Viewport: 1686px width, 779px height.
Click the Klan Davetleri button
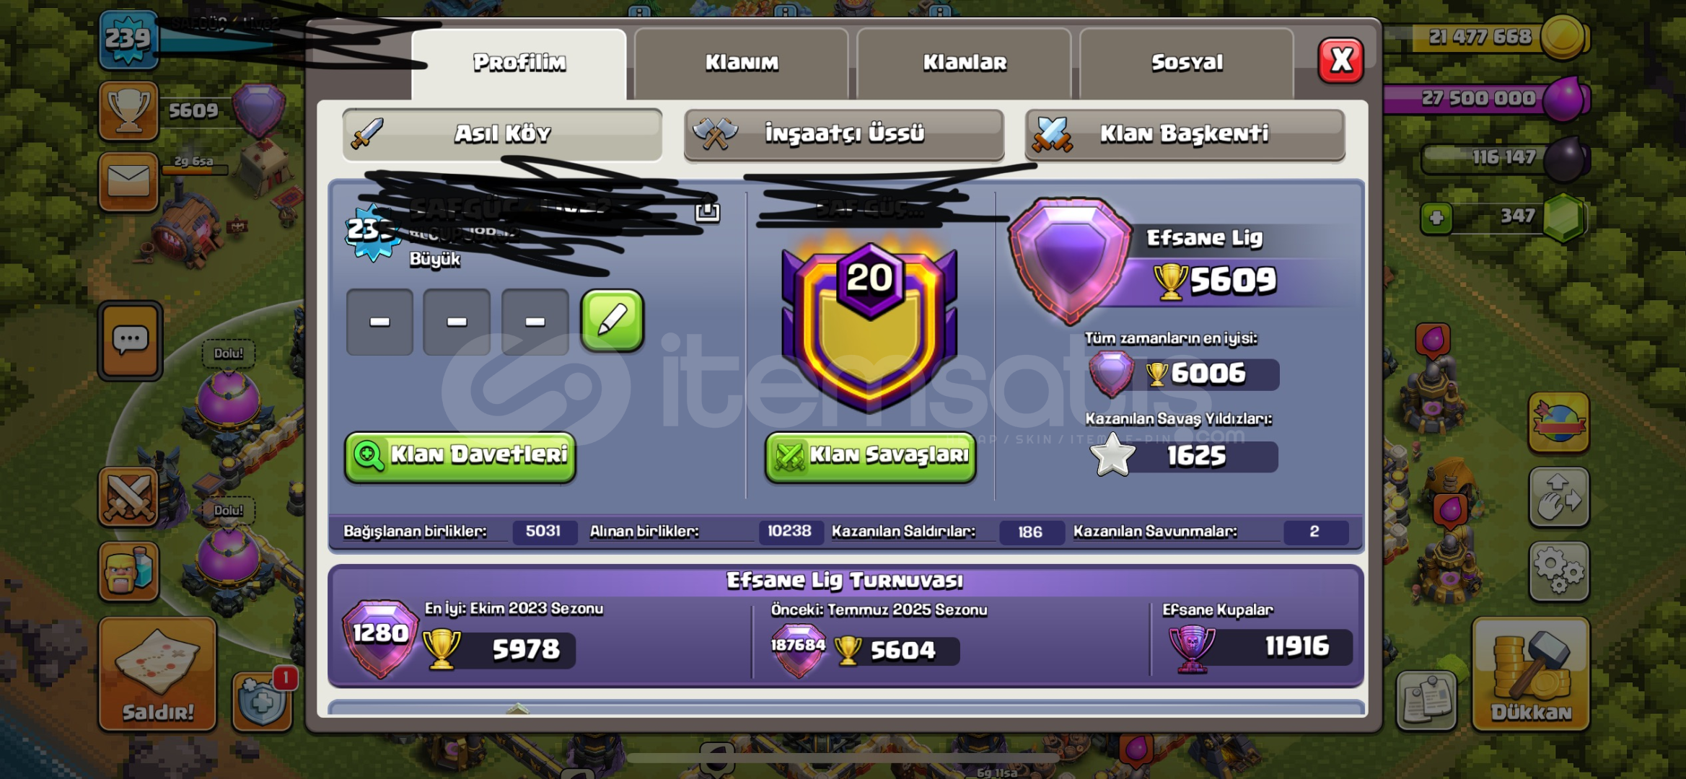point(460,456)
